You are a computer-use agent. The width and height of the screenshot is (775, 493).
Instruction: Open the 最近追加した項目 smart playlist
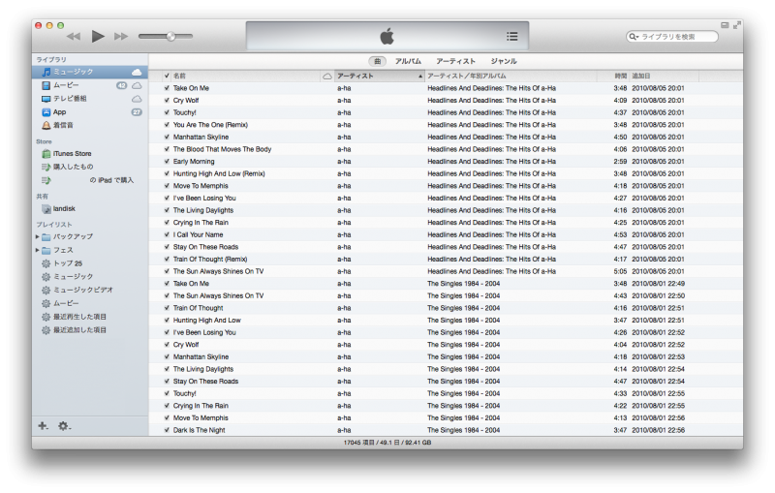(79, 330)
